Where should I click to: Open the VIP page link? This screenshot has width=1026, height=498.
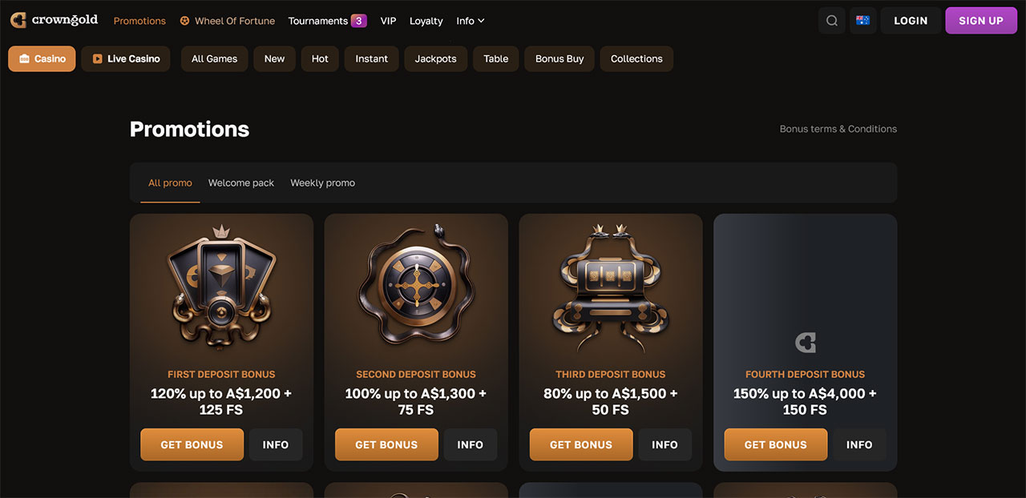[388, 21]
